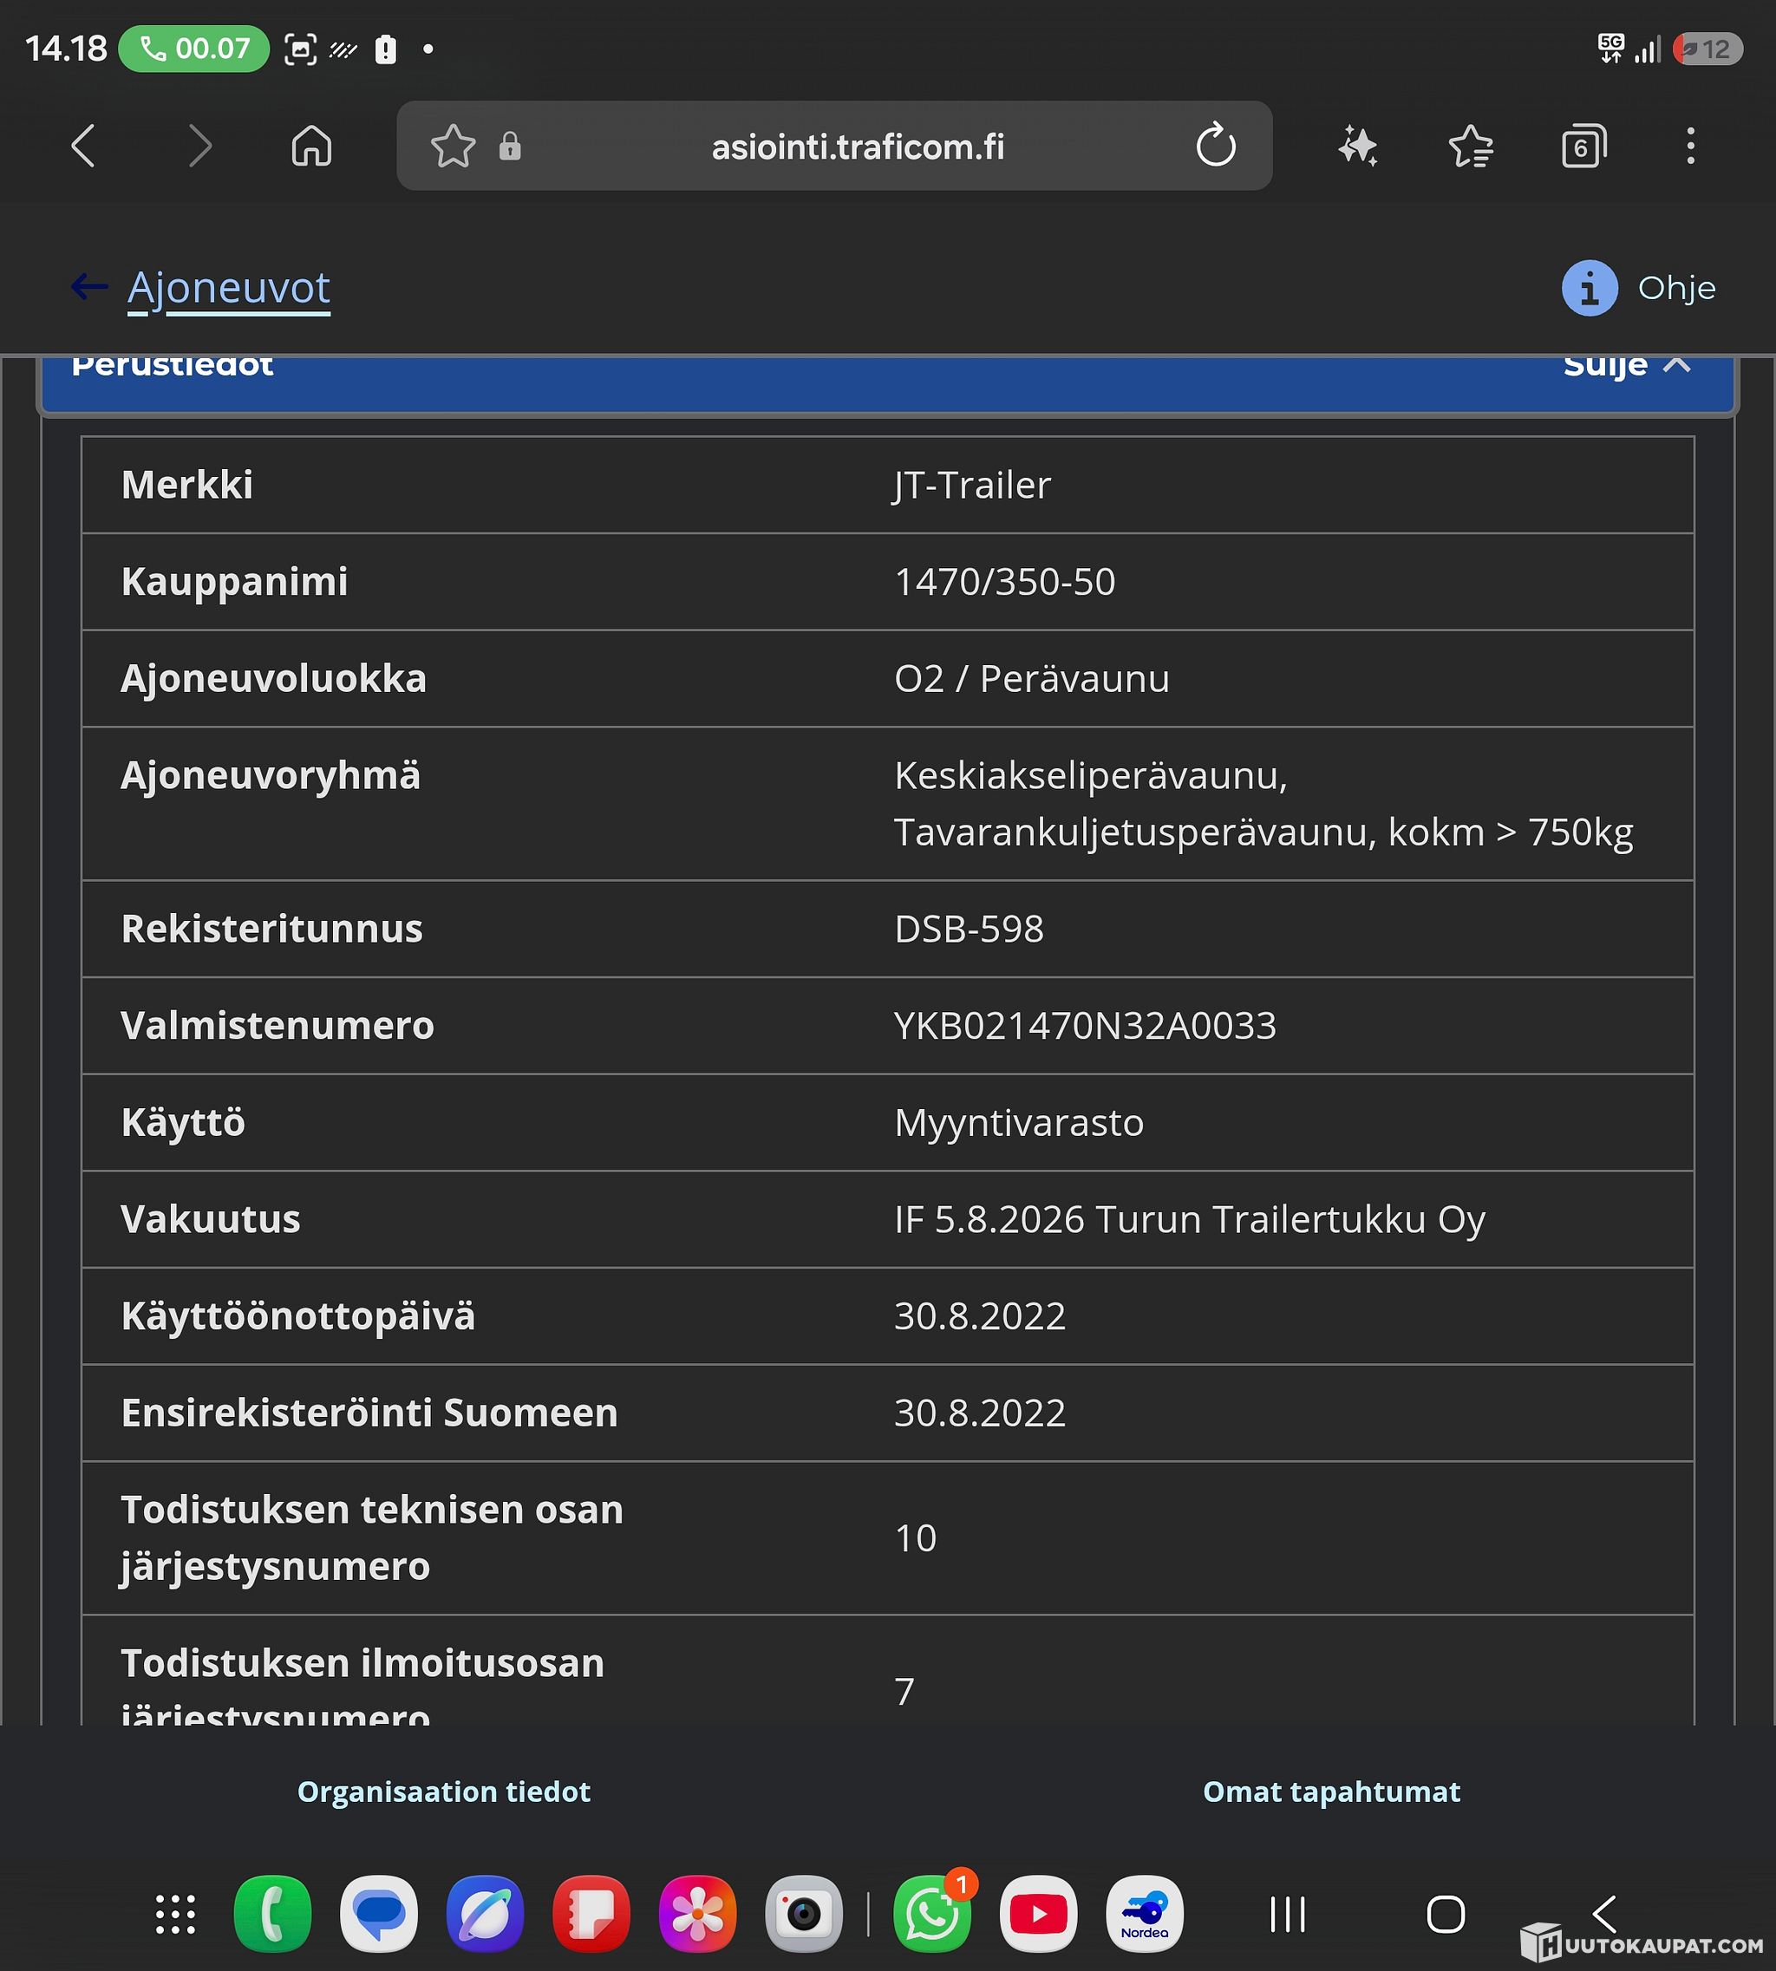Tap the Rekisteritunnus row label
Viewport: 1776px width, 1971px height.
click(271, 929)
